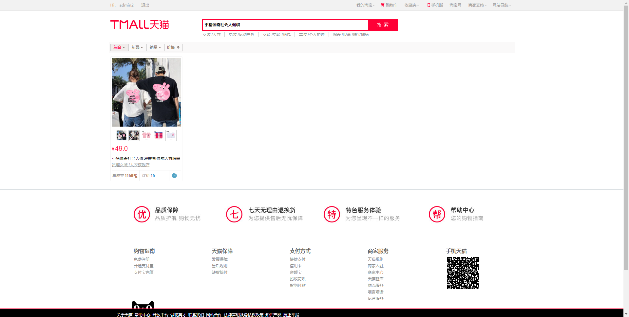629x317 pixels.
Task: Open 开通支付宝 link
Action: [143, 266]
